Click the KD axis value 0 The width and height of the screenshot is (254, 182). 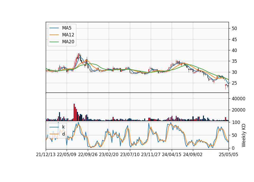[233, 148]
